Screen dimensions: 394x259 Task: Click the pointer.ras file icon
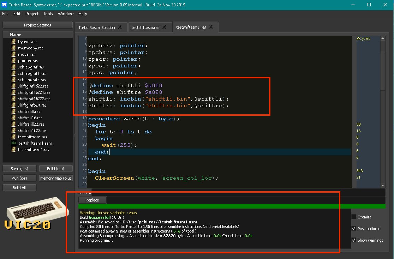[13, 61]
